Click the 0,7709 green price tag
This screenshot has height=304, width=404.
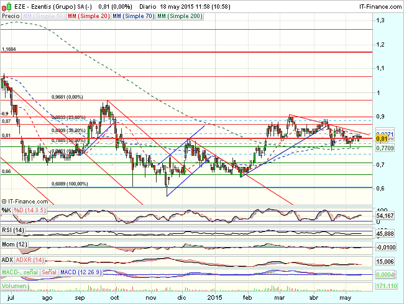[x=385, y=148]
